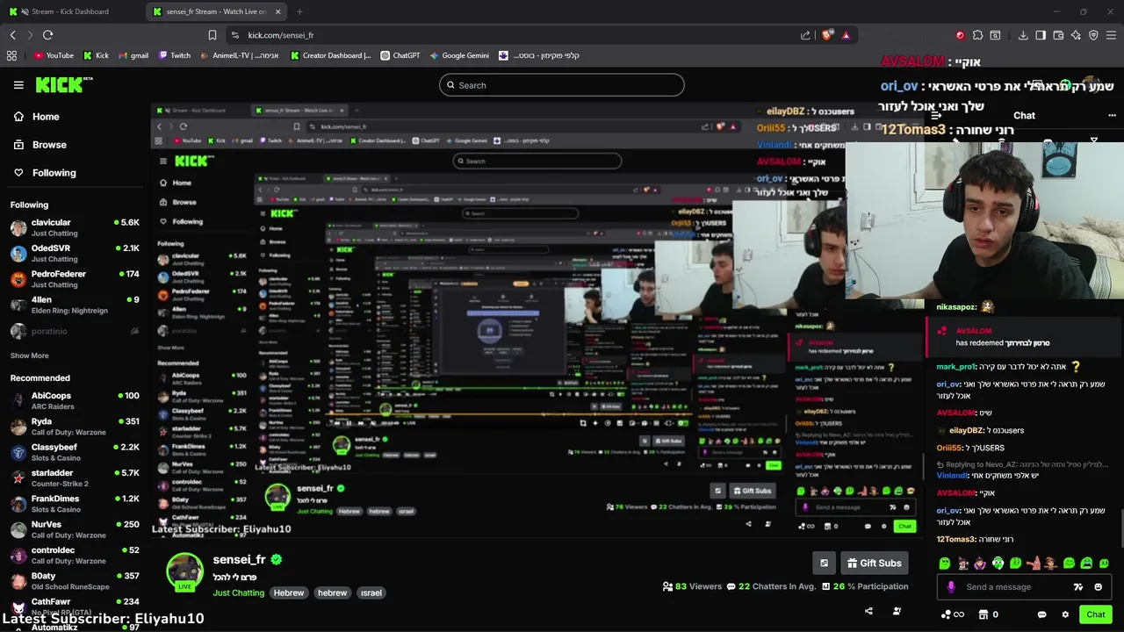Open the emoji picker in chat
The width and height of the screenshot is (1124, 632).
tap(1099, 587)
